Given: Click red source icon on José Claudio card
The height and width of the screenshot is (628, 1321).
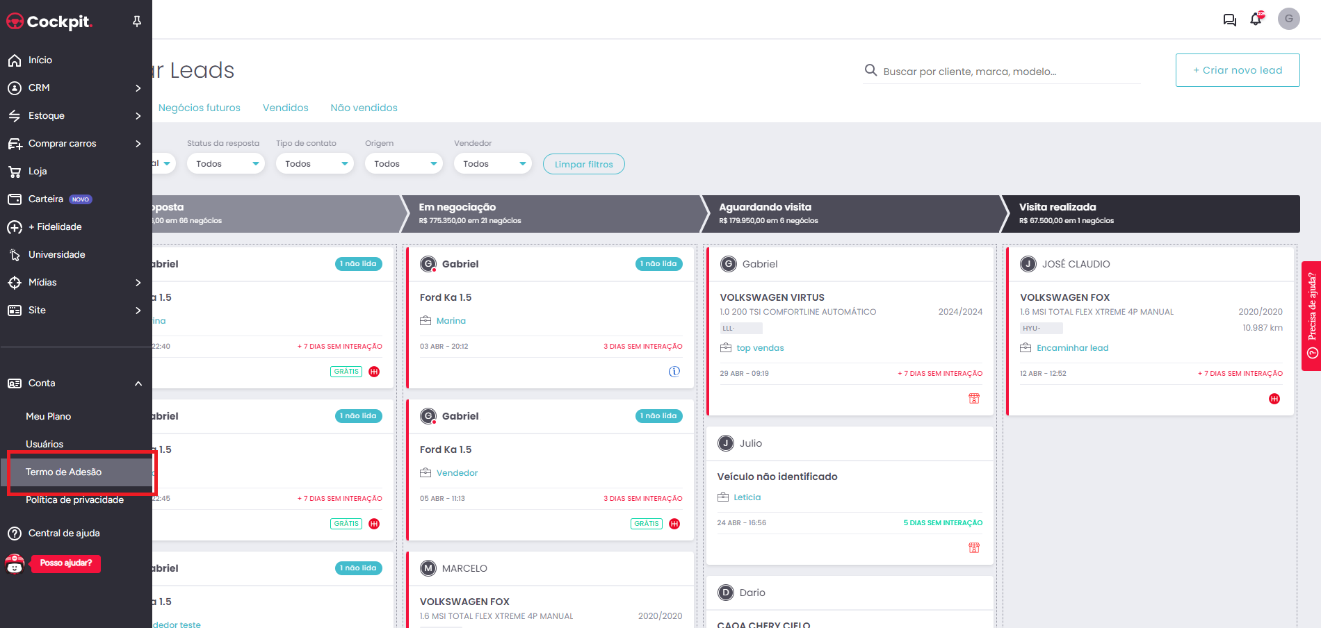Looking at the screenshot, I should (1274, 399).
